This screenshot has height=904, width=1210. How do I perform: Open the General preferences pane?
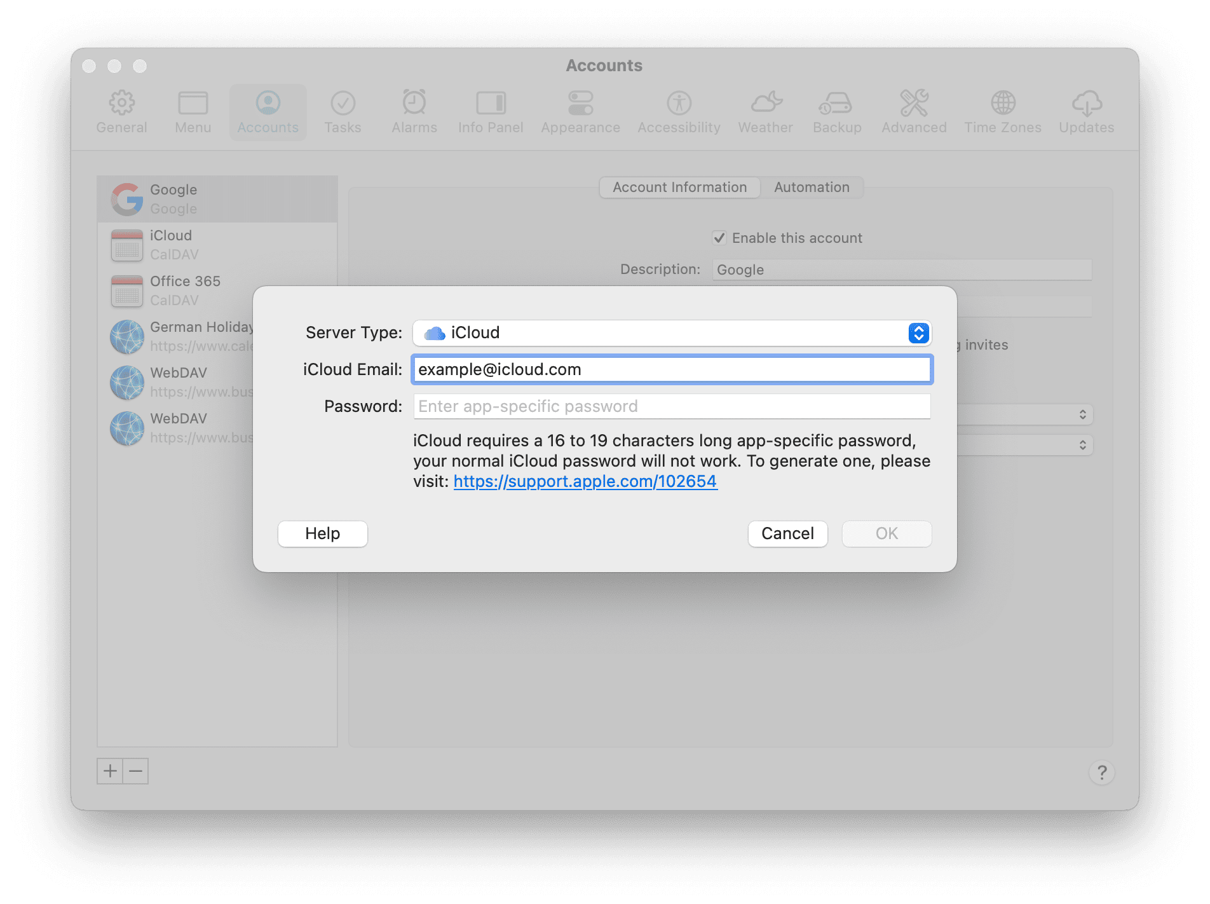click(x=121, y=111)
